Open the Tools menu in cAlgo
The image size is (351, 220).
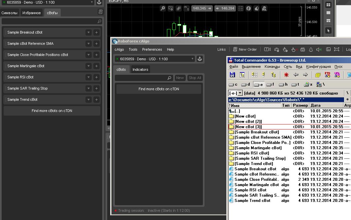tap(133, 49)
